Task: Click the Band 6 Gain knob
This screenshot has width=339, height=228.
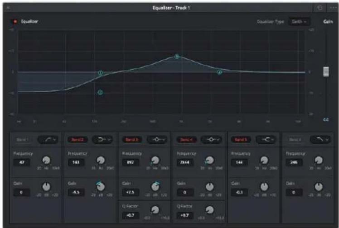Action: tap(319, 187)
